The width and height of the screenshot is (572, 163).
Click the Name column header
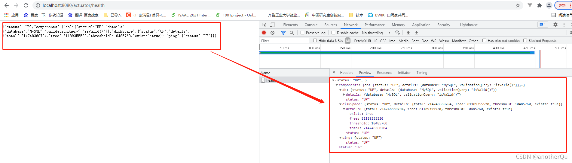(295, 73)
